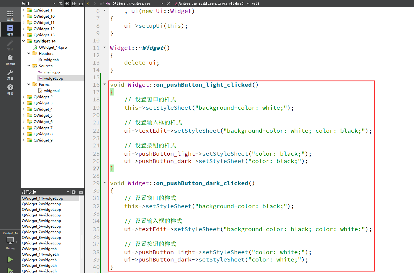Select main.cpp under Sources
414x273 pixels.
[x=52, y=72]
